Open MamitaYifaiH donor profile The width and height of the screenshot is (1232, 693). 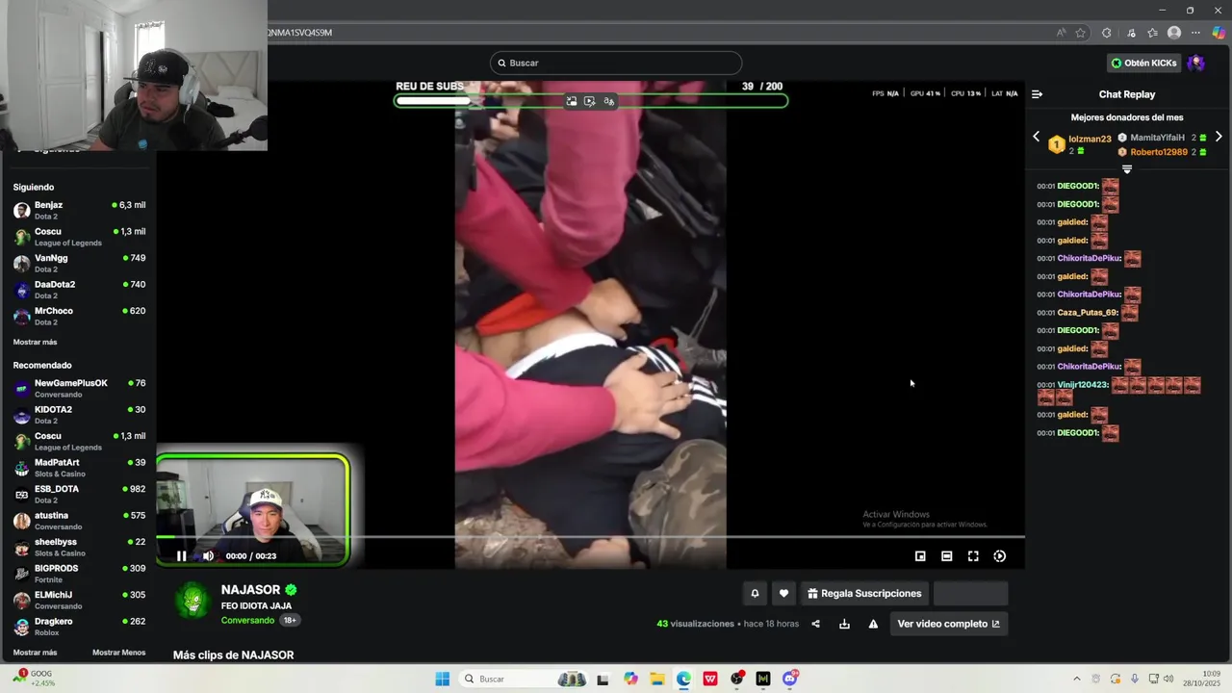click(1157, 138)
